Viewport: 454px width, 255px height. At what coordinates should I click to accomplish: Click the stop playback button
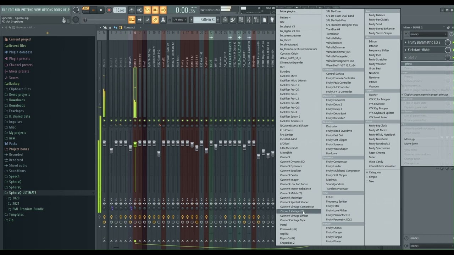pos(101,10)
